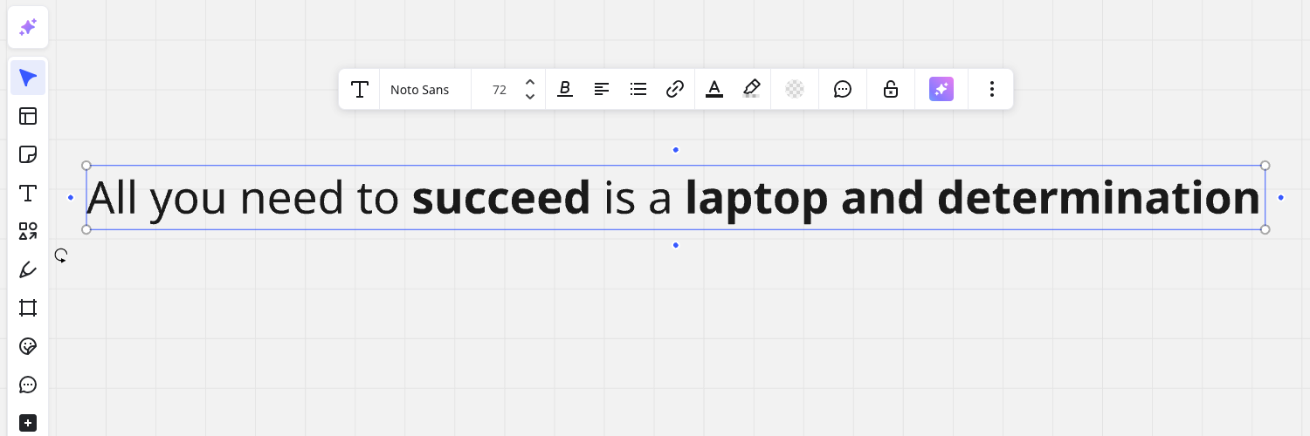This screenshot has height=436, width=1310.
Task: Click the blue connector dot right of the text box
Action: coord(1281,198)
